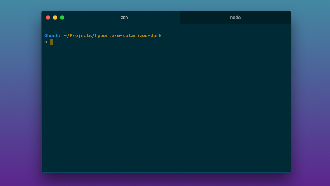Image resolution: width=330 pixels, height=186 pixels.
Task: Click the 'Ghosh:' prompt text
Action: click(53, 35)
